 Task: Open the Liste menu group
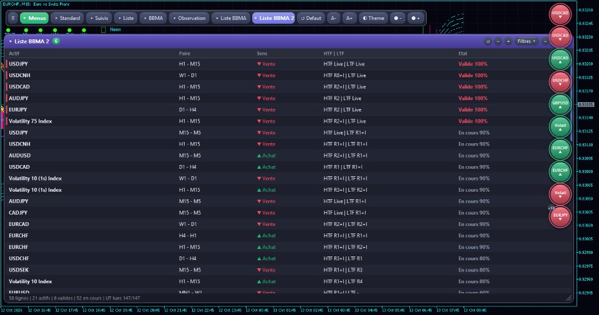pyautogui.click(x=126, y=18)
